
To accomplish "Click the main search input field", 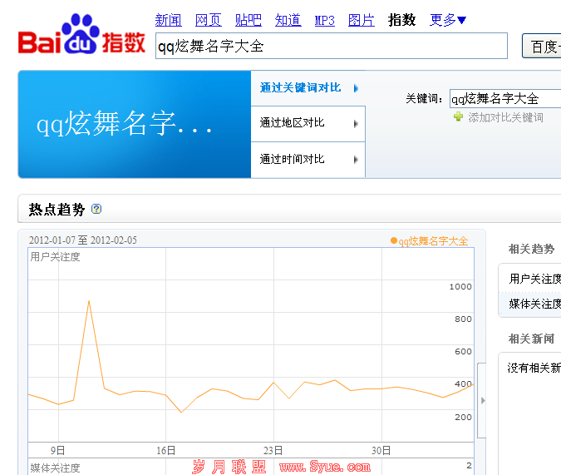I will (332, 47).
